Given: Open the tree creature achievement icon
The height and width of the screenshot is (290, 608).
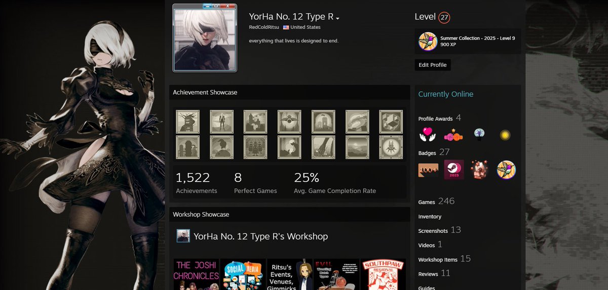Looking at the screenshot, I should pos(187,121).
